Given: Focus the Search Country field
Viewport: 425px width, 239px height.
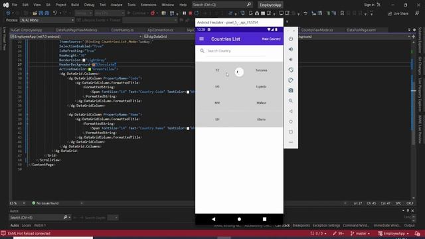Looking at the screenshot, I should coord(236,51).
